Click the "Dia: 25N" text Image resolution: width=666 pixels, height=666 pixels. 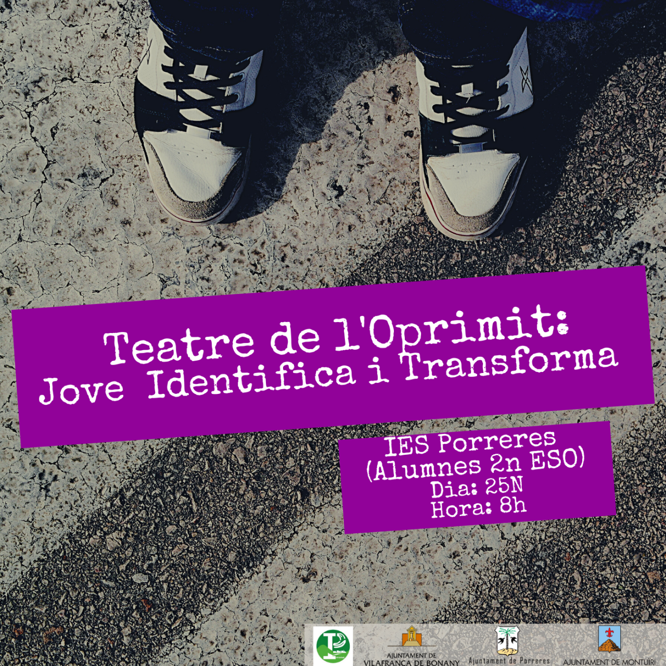[x=477, y=487]
